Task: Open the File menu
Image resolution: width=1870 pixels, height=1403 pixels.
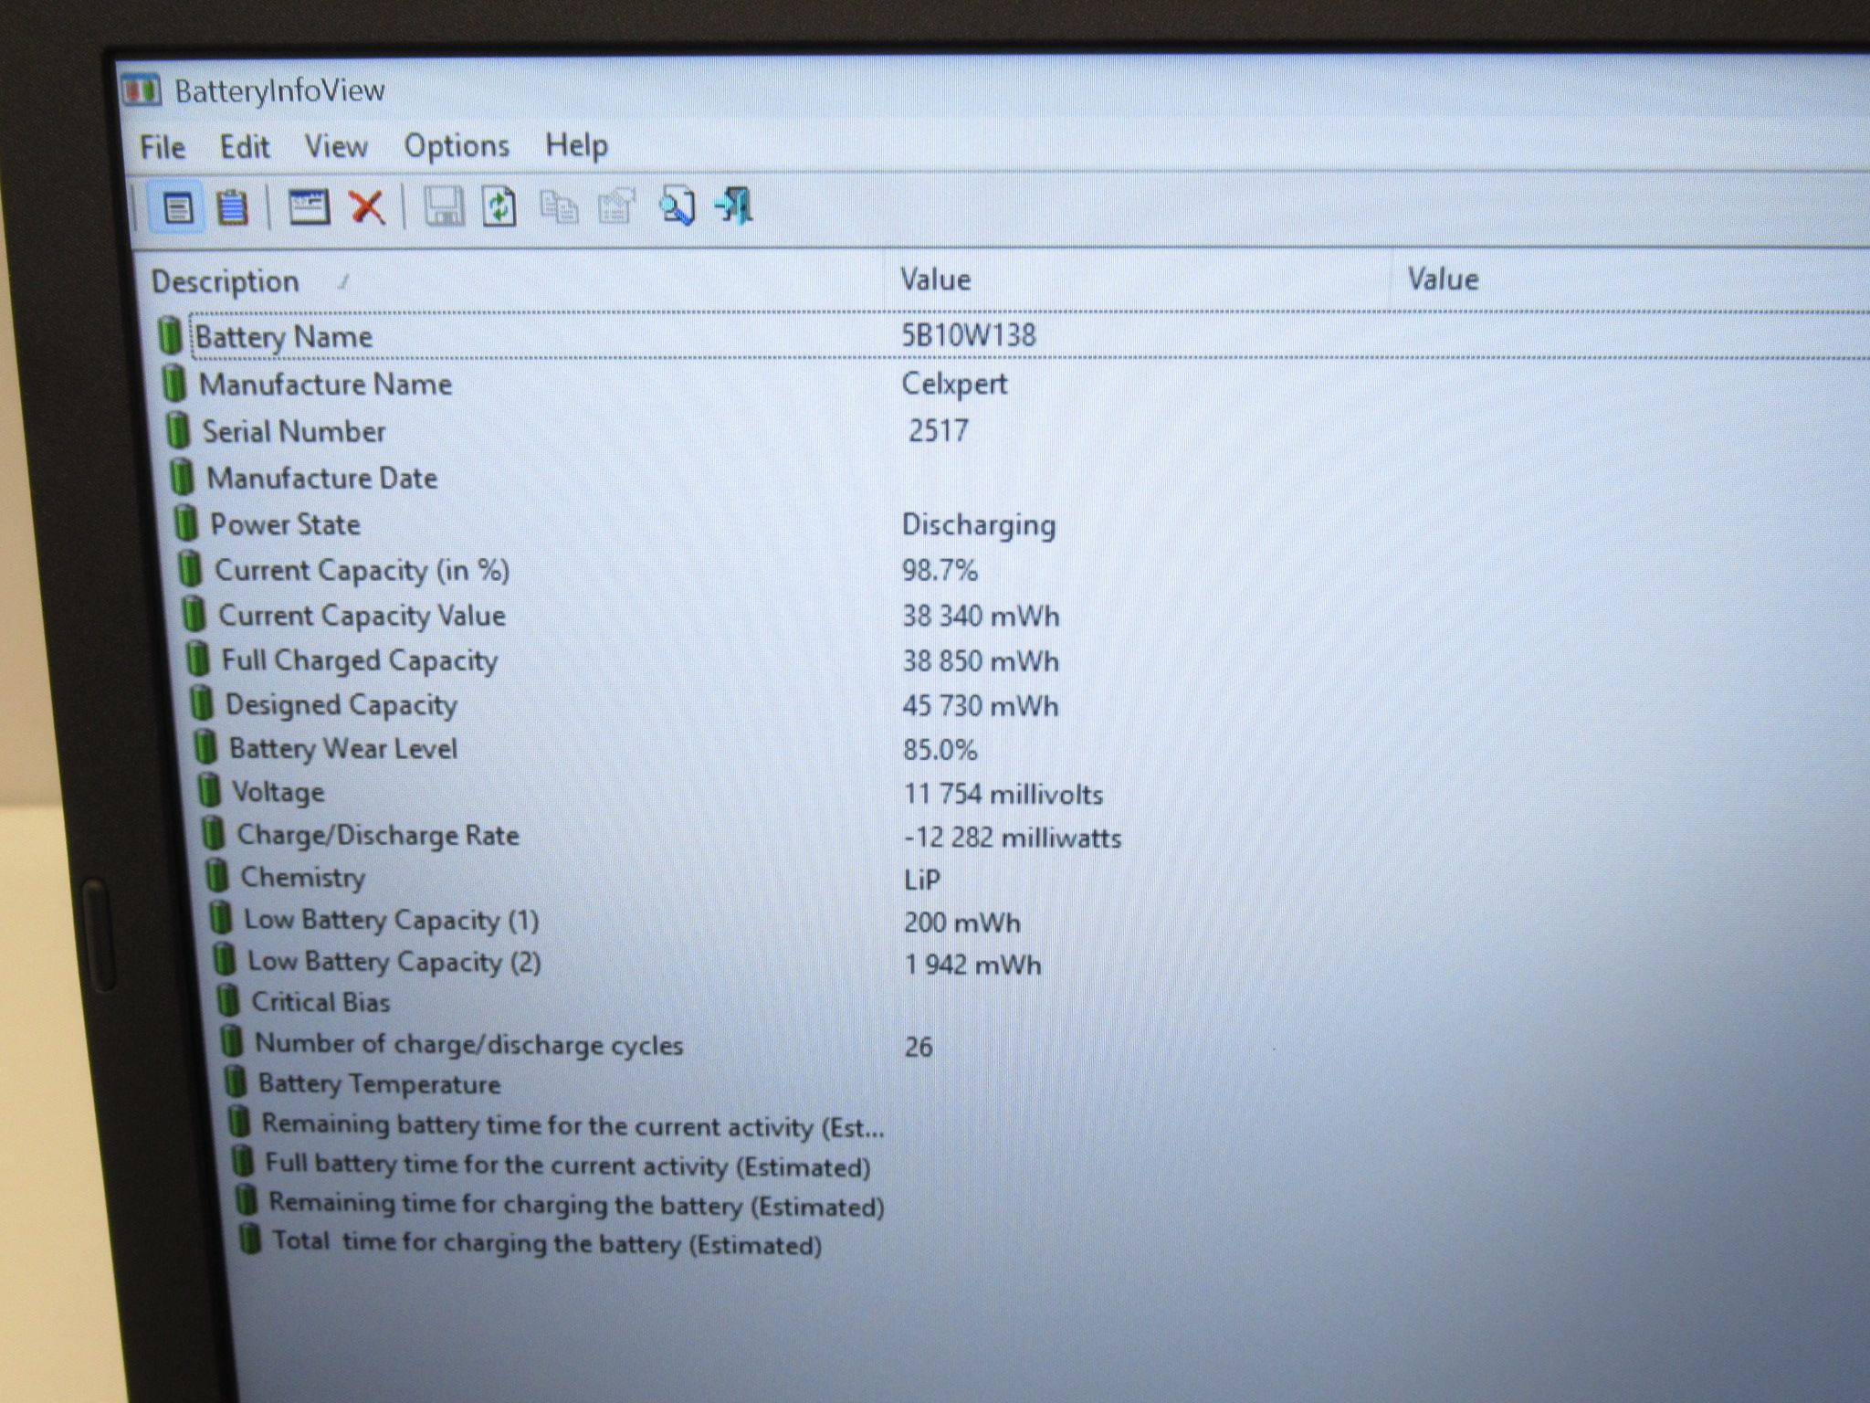Action: point(163,148)
